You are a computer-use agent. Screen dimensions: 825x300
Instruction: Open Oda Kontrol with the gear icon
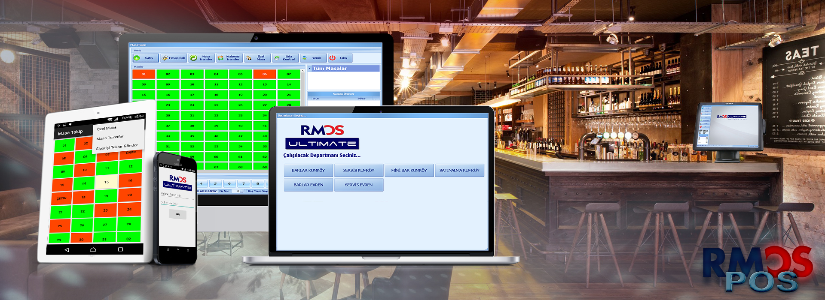285,58
